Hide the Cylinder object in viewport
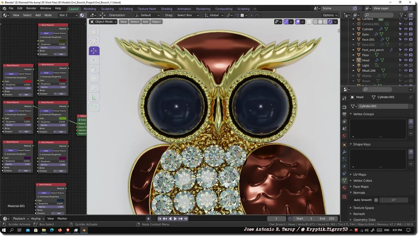 (406, 29)
